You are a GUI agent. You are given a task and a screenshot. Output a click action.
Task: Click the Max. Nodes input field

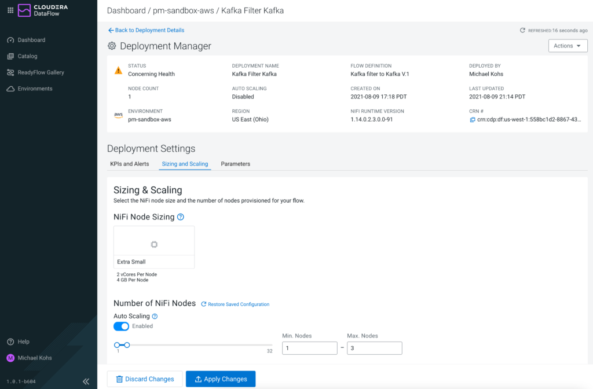[374, 348]
